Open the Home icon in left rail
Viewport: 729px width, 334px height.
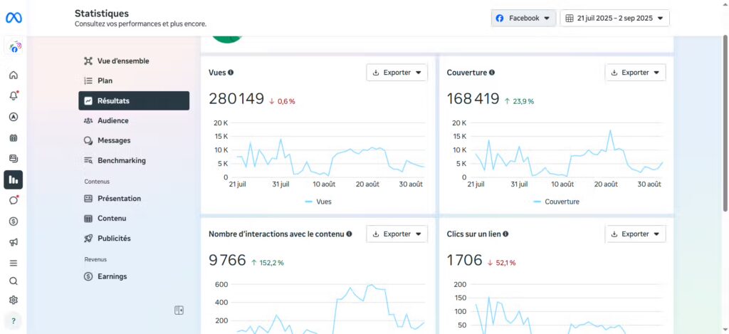pos(14,75)
